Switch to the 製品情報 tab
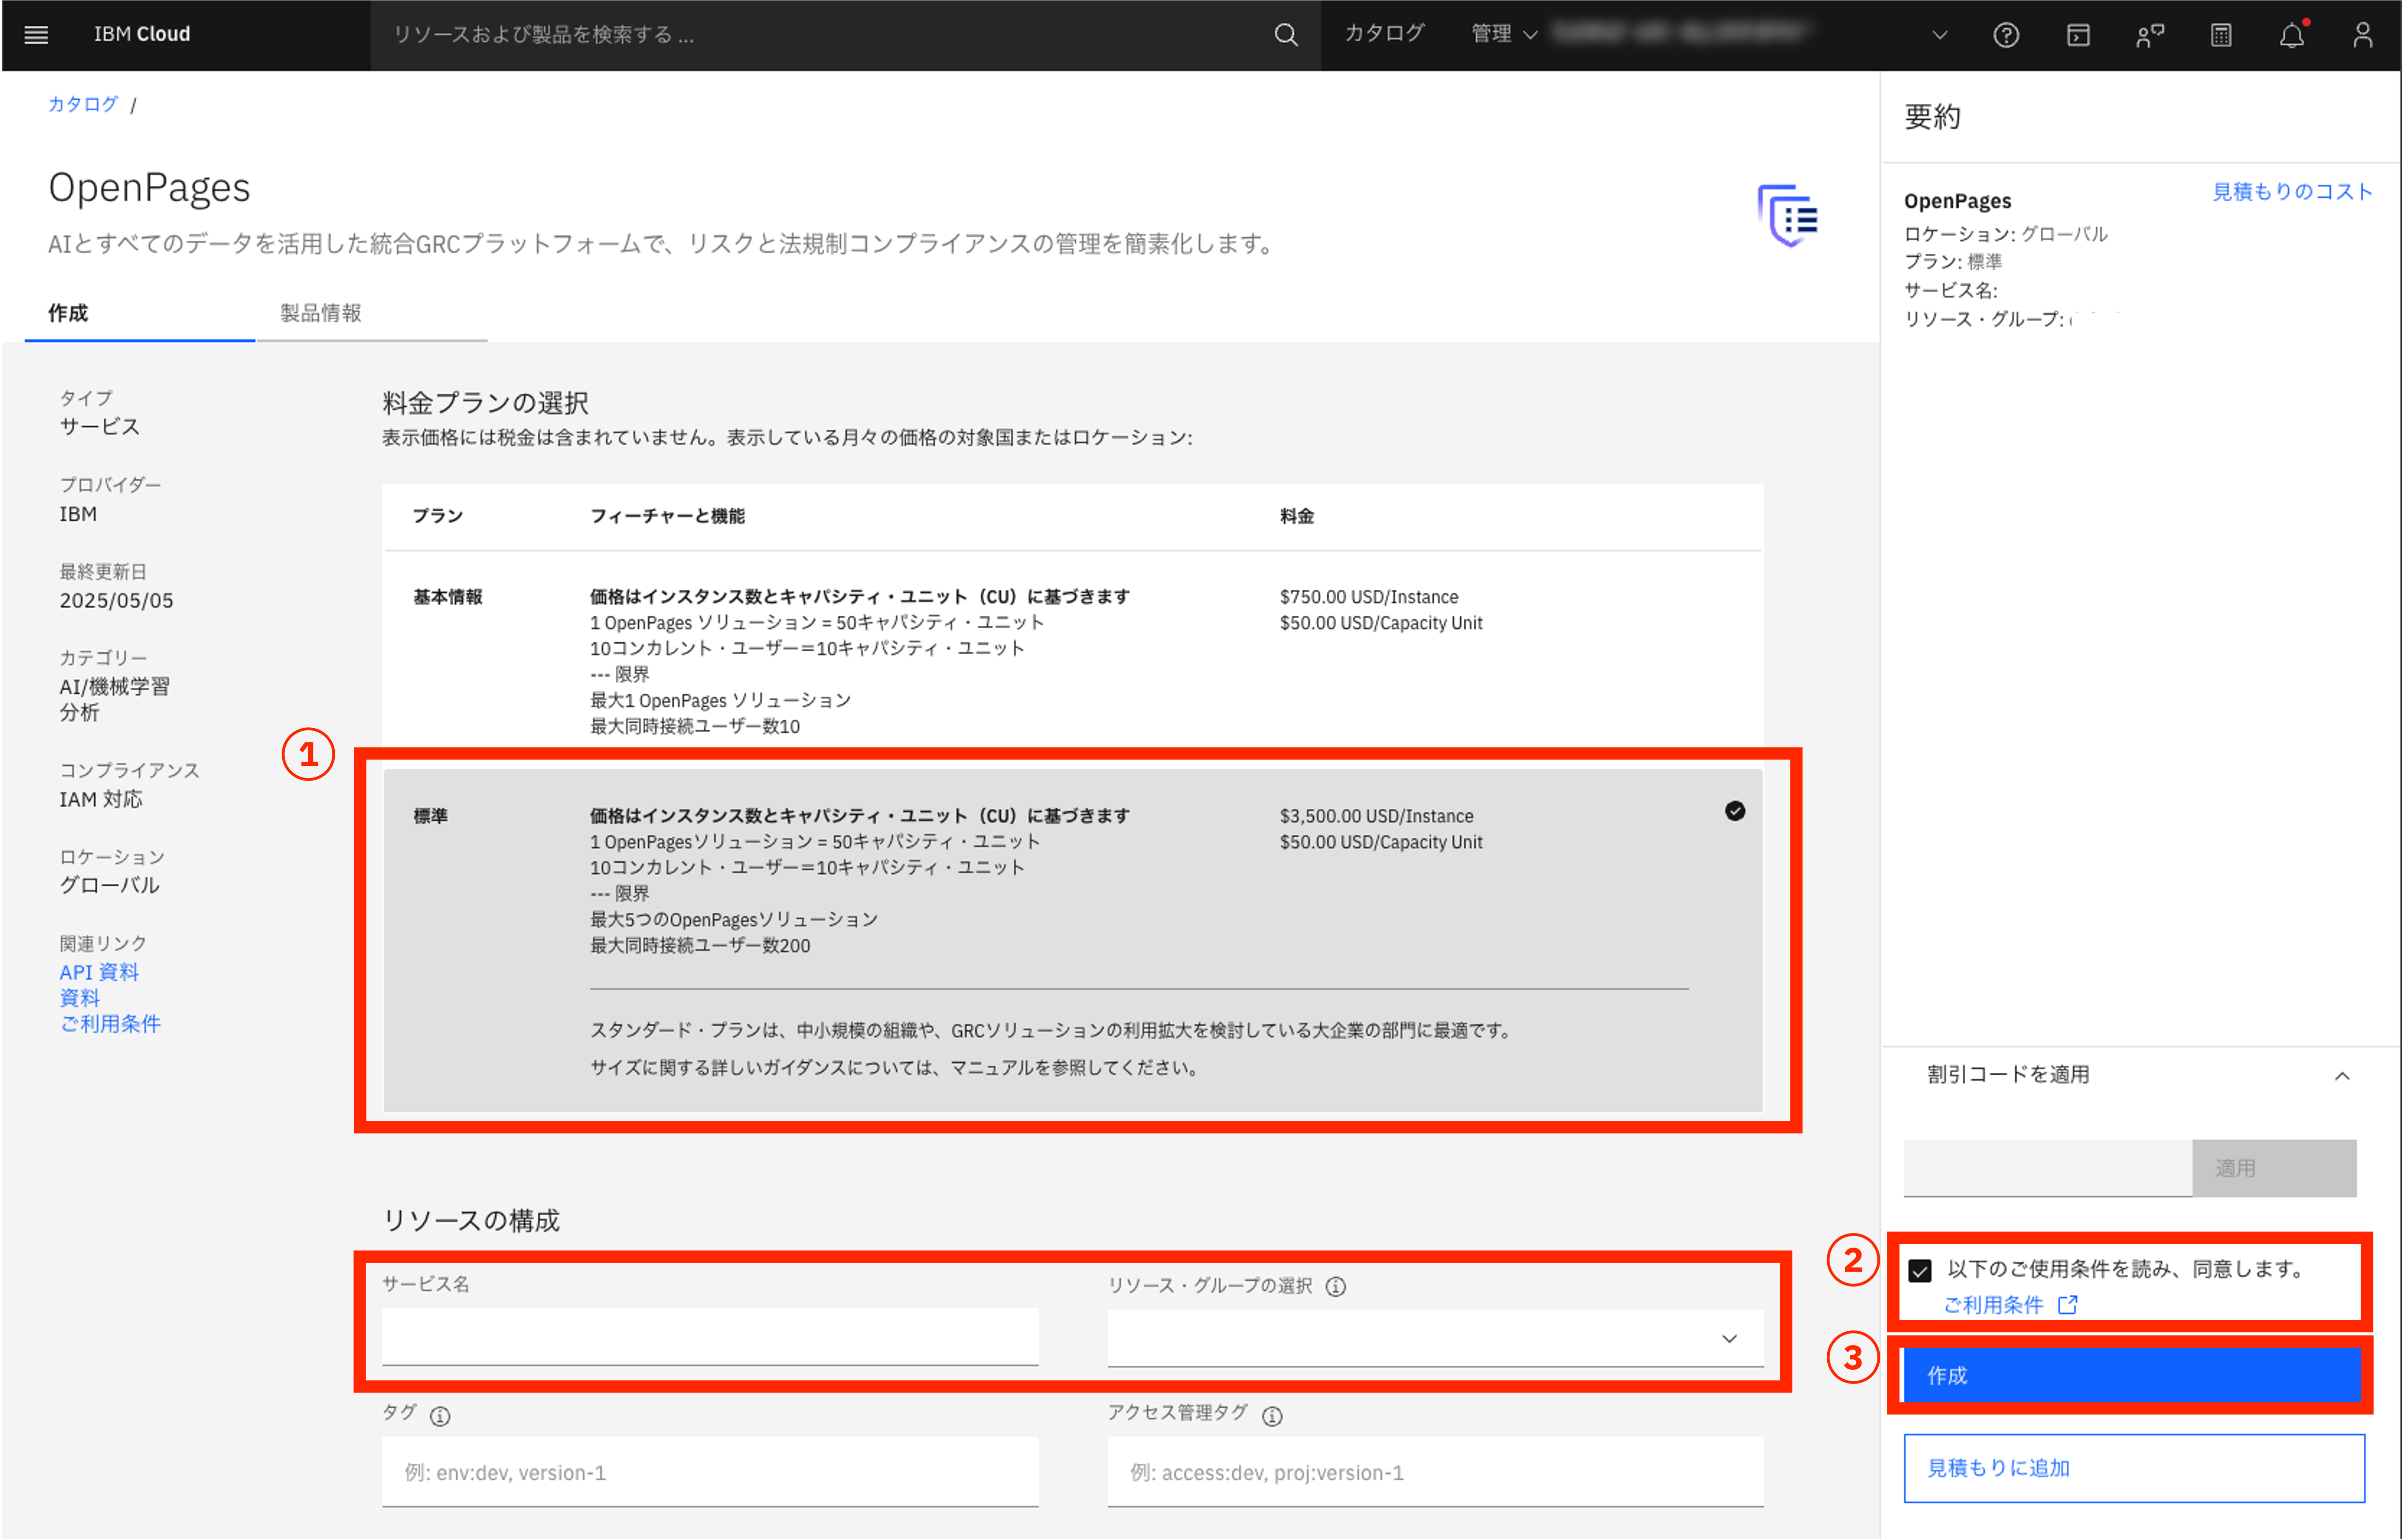 tap(321, 313)
